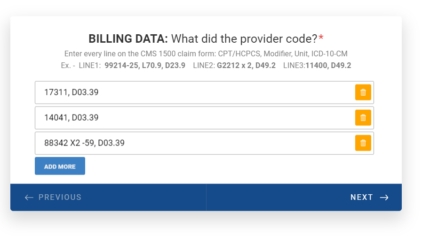This screenshot has height=236, width=422.
Task: Click the left arrow icon beside Previous
Action: [x=29, y=198]
